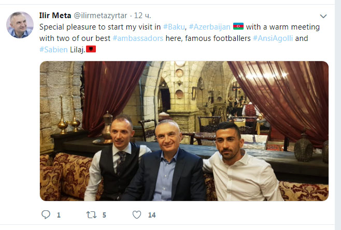This screenshot has height=230, width=341.
Task: Enlarge the attached tweet photo
Action: tap(184, 131)
